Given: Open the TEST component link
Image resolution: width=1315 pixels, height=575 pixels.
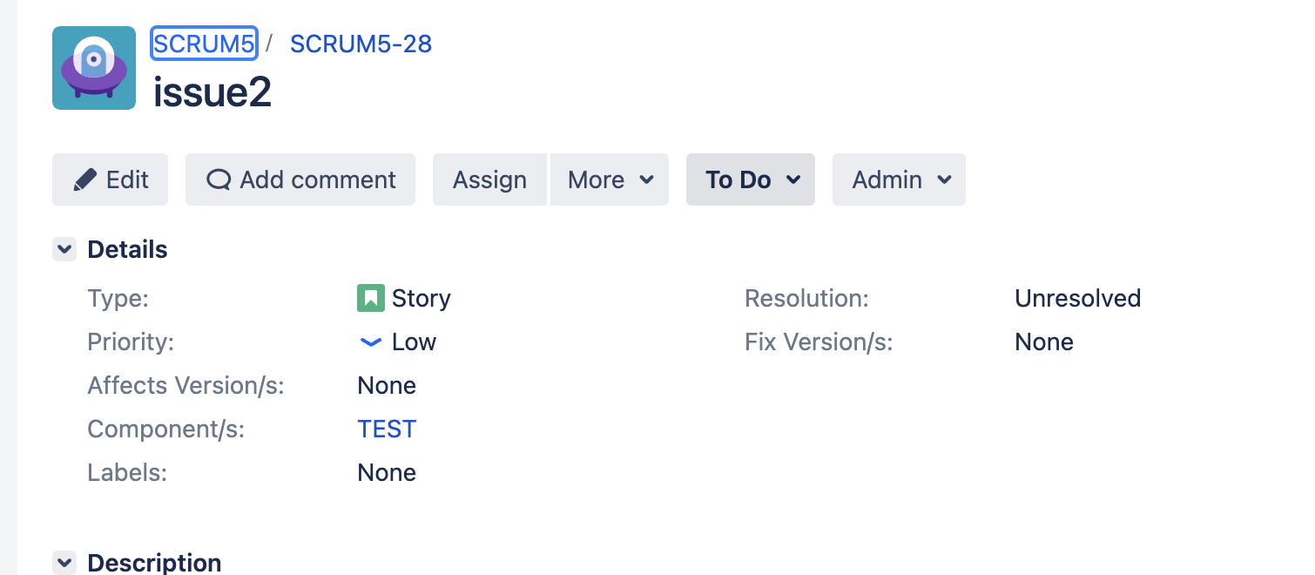Looking at the screenshot, I should click(x=386, y=429).
